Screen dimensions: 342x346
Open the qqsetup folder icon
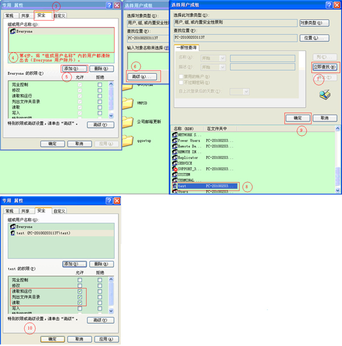(128, 141)
